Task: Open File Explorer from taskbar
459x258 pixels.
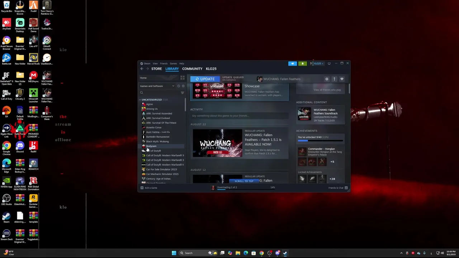Action: (x=238, y=253)
